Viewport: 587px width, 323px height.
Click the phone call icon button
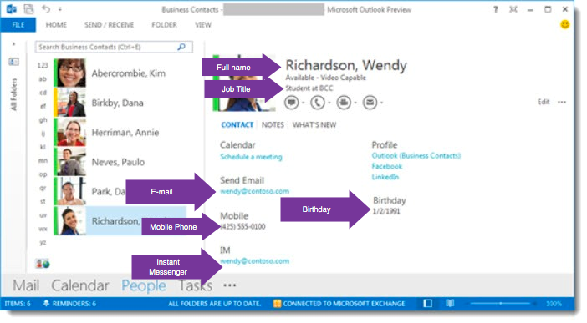318,103
